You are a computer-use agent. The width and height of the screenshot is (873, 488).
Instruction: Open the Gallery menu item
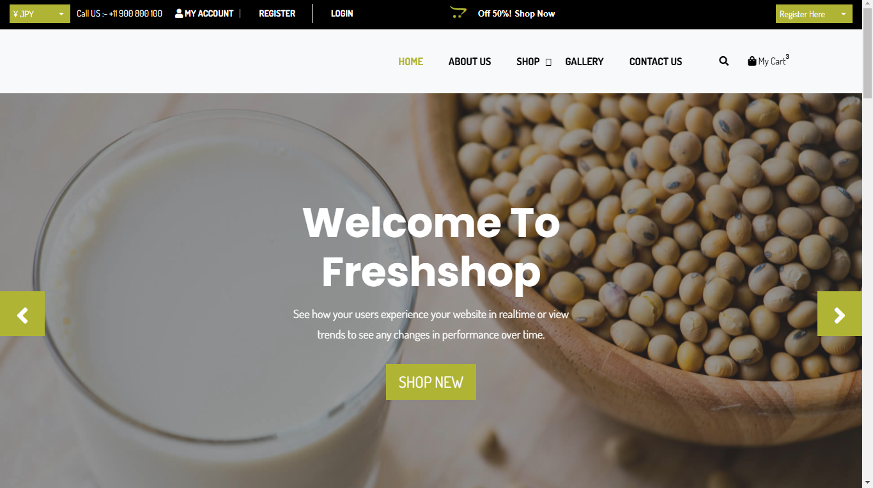[584, 61]
